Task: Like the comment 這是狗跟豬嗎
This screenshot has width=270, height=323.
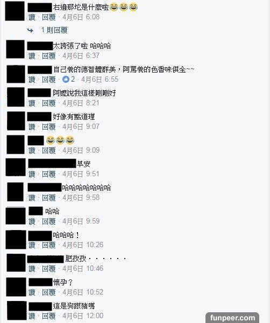Action: pos(32,316)
